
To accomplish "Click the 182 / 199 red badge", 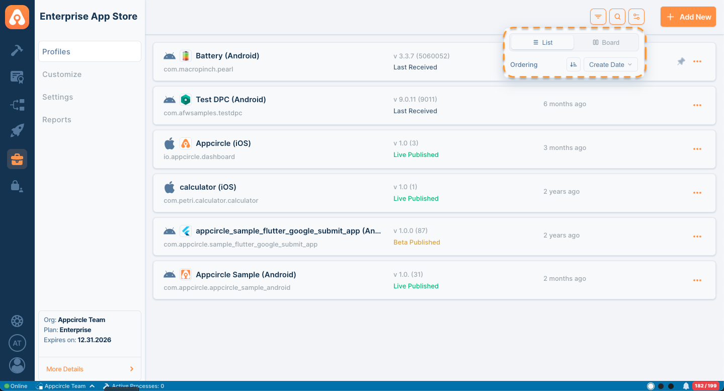I will pos(706,386).
